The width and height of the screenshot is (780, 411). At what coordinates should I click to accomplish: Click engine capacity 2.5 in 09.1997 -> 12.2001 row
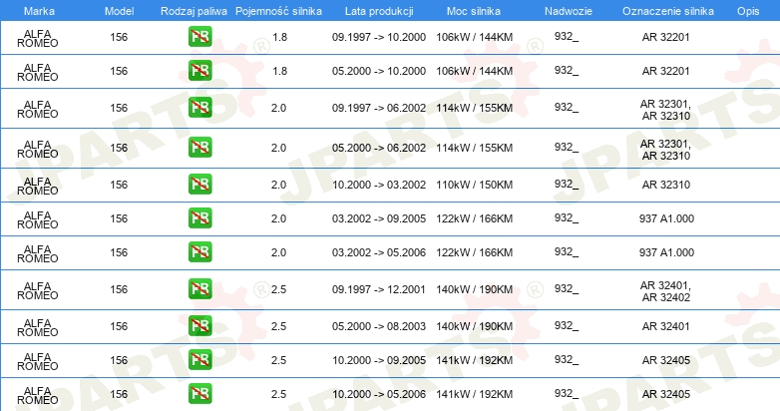tap(278, 289)
